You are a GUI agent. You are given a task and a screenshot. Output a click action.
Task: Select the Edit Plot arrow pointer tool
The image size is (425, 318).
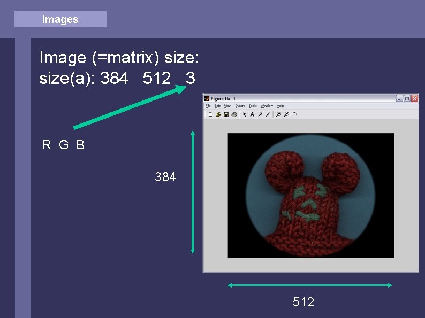click(x=245, y=114)
